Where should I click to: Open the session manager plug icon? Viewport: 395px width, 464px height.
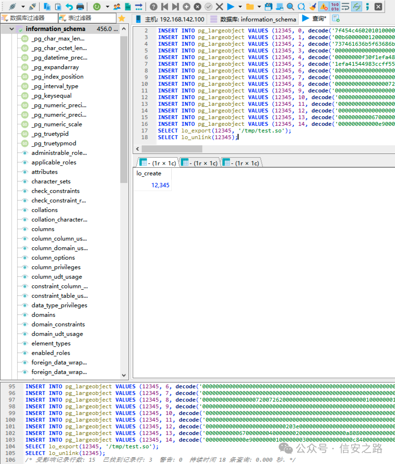click(12, 7)
